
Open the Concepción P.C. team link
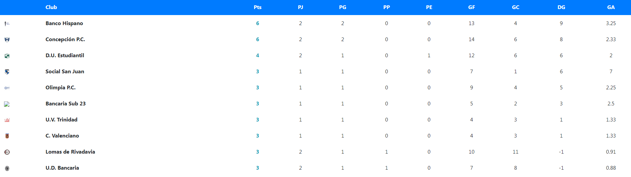click(x=65, y=39)
